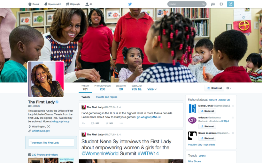Follow The First Lady with Sledovat button
Image resolution: width=262 pixels, height=163 pixels.
pos(214,88)
